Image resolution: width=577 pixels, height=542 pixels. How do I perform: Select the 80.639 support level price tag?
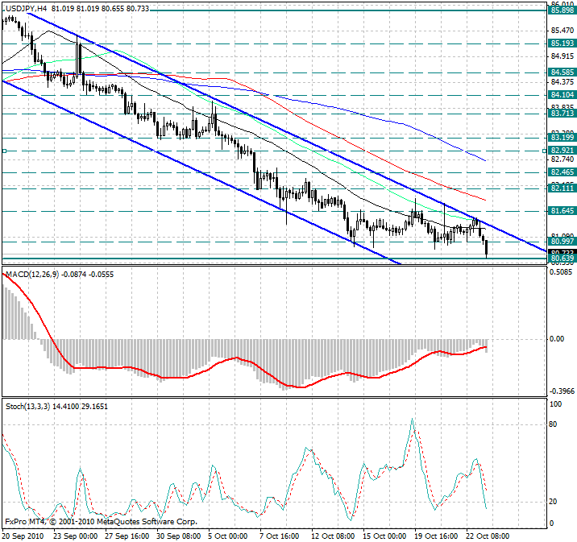[562, 259]
